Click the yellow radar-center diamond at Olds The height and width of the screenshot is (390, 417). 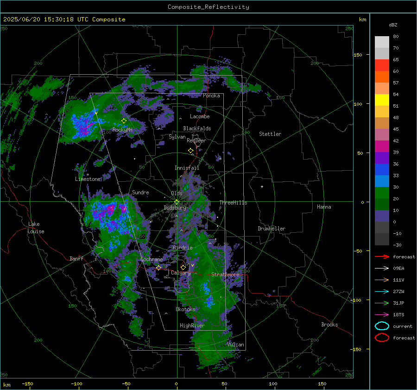177,202
